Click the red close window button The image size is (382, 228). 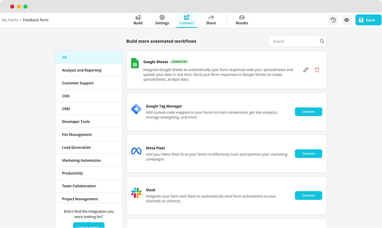(12, 6)
